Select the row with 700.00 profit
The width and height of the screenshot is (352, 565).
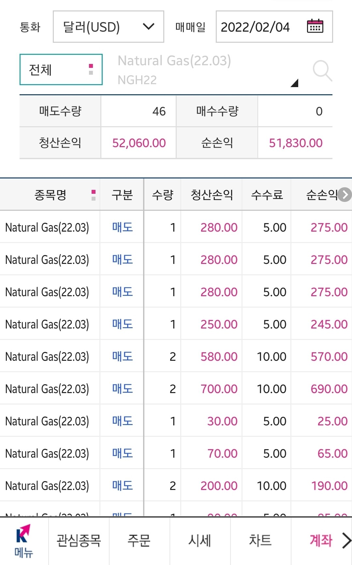(176, 389)
